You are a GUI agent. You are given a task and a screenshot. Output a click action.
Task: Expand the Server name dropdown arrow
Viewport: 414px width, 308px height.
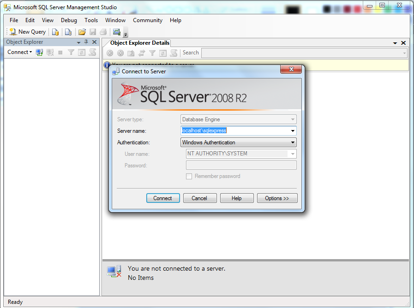coord(293,131)
